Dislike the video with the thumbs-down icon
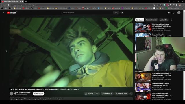Viewport: 185px width, 104px height. (97, 94)
